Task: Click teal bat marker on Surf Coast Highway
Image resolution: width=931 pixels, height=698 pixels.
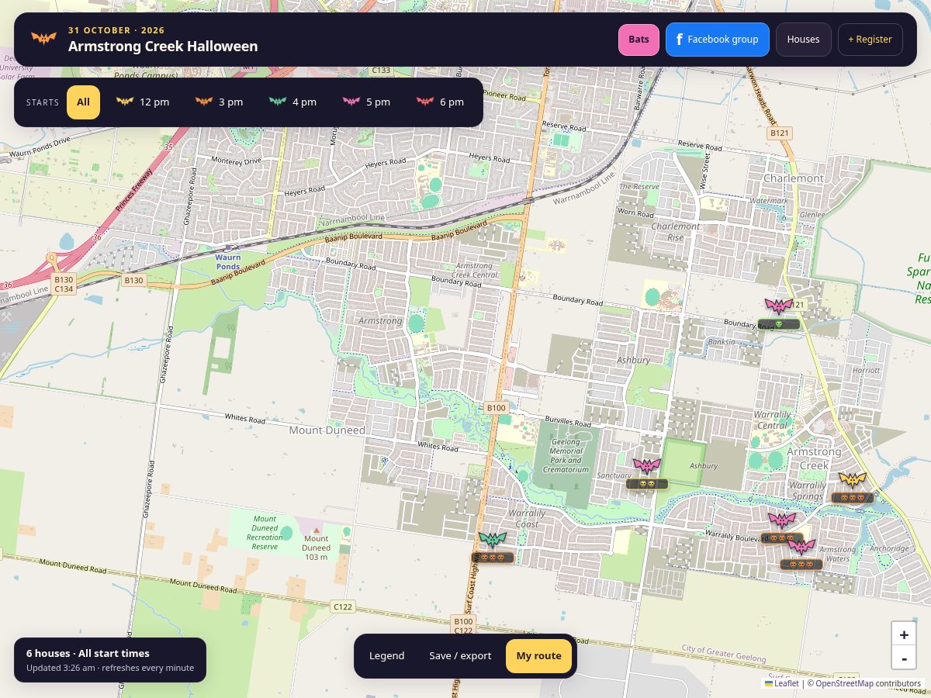Action: [x=493, y=539]
